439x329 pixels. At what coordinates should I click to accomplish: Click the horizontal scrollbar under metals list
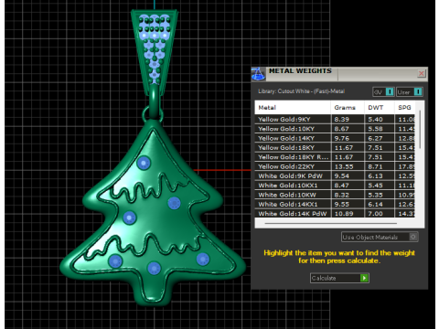point(331,223)
